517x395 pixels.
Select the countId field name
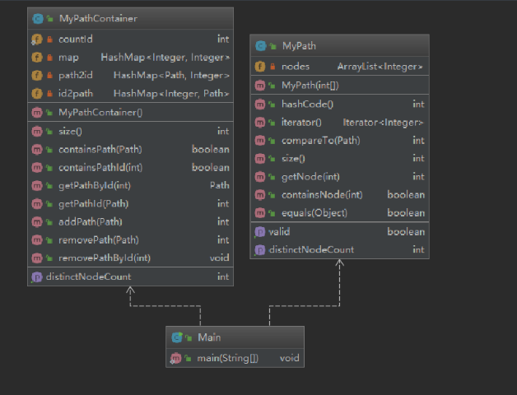point(76,39)
